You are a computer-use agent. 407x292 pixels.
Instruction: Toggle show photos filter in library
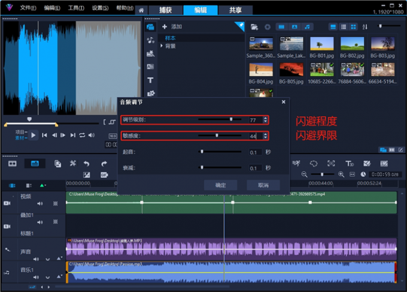tap(294, 27)
